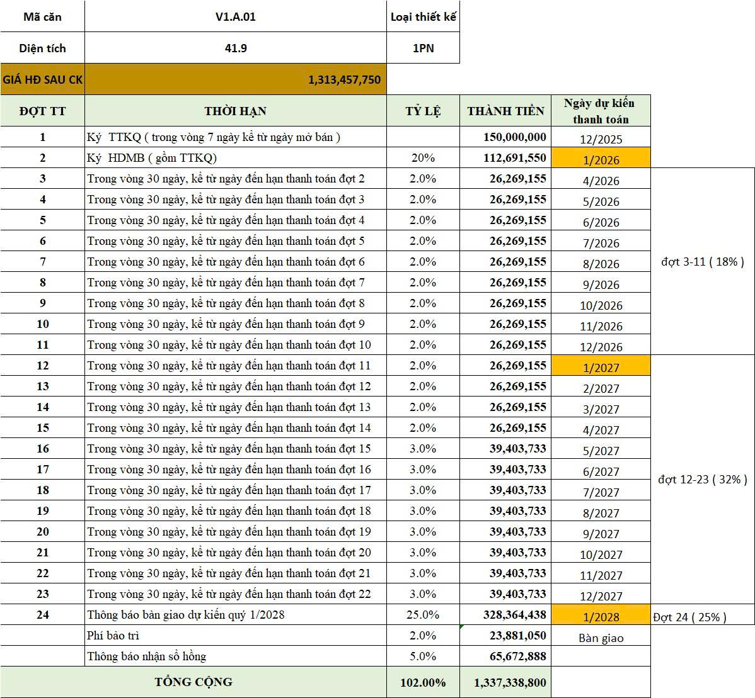Viewport: 755px width, 698px height.
Task: Select the Thông báo nhận sổ hồng cell
Action: (235, 656)
